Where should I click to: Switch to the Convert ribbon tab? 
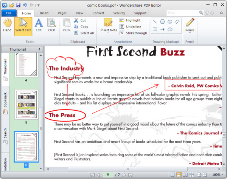coord(98,13)
